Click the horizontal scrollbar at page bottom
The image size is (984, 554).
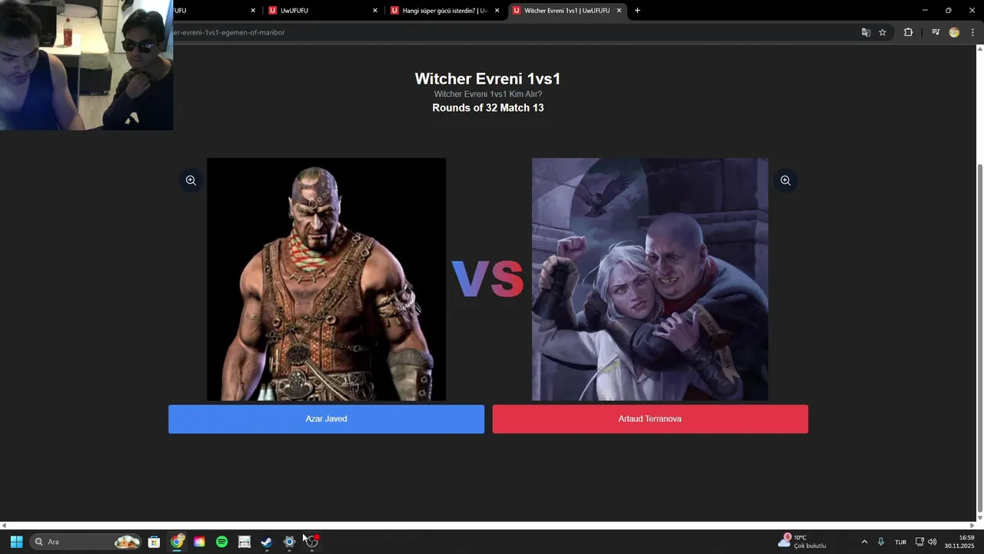(489, 526)
